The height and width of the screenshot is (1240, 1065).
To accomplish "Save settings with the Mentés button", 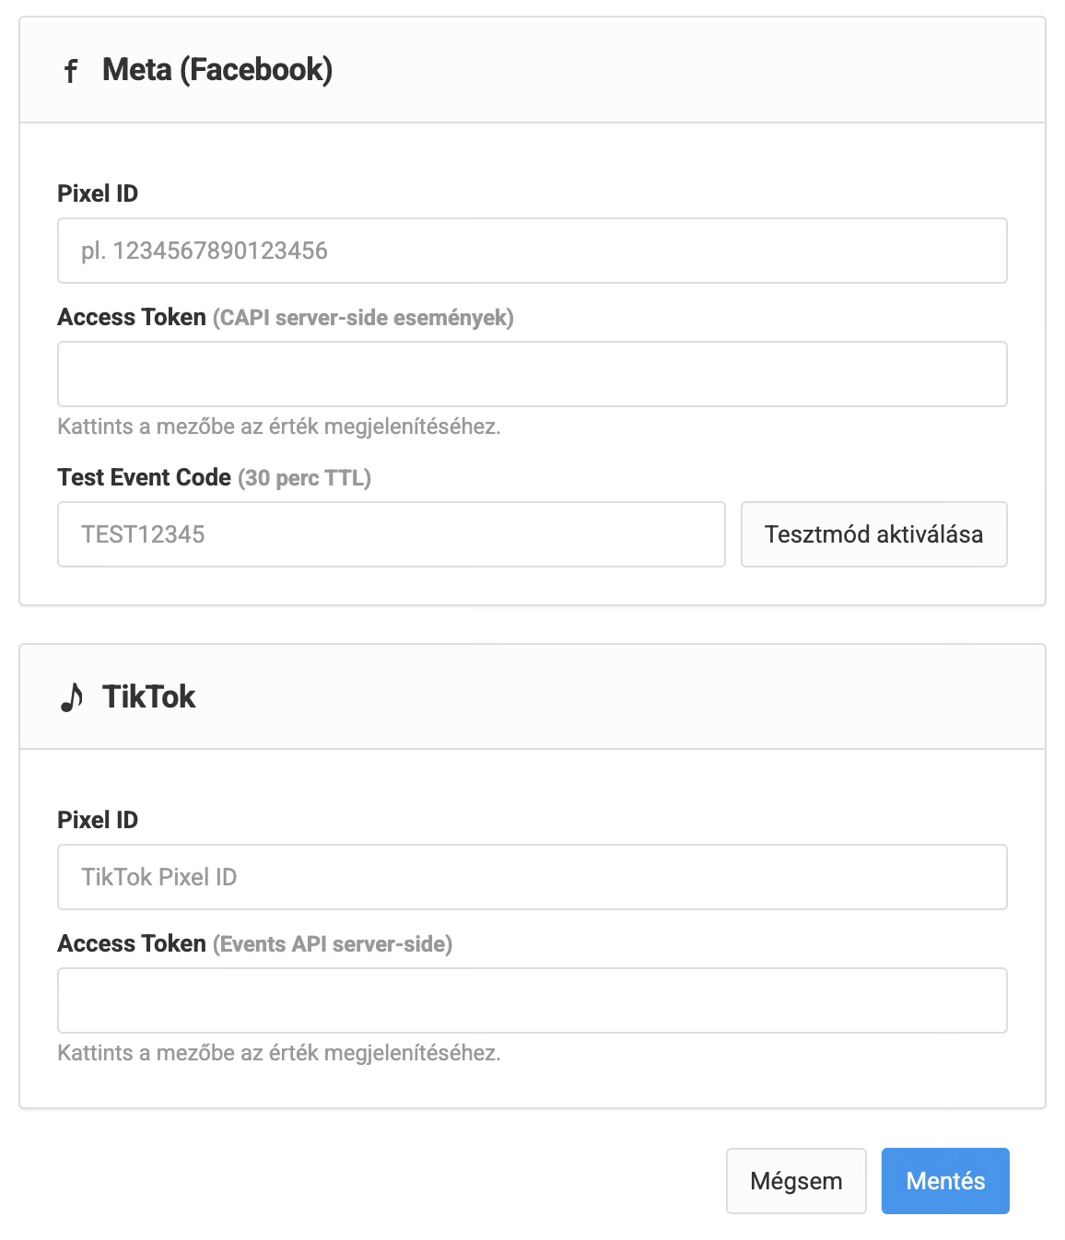I will pyautogui.click(x=945, y=1181).
